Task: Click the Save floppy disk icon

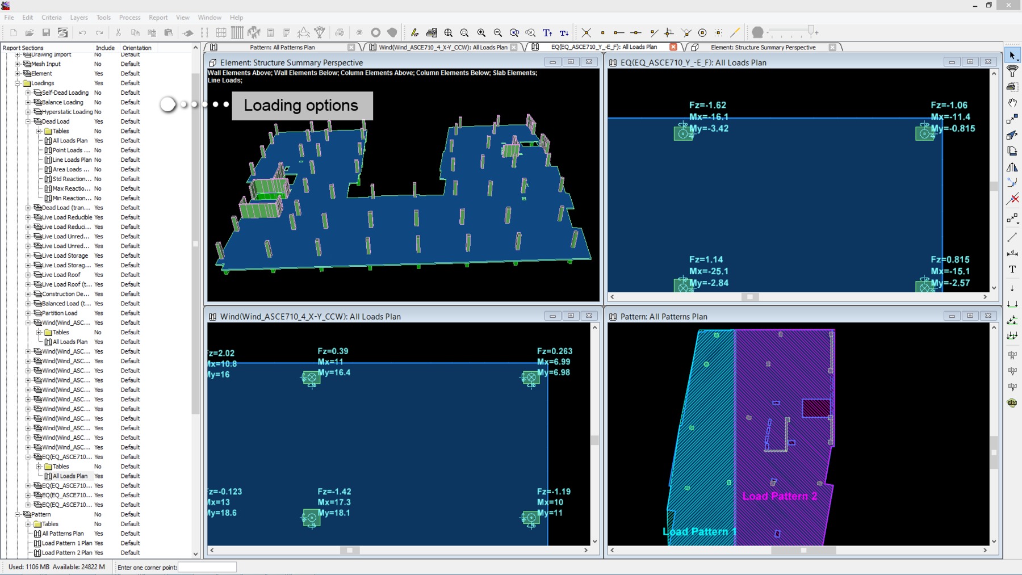Action: 47,33
